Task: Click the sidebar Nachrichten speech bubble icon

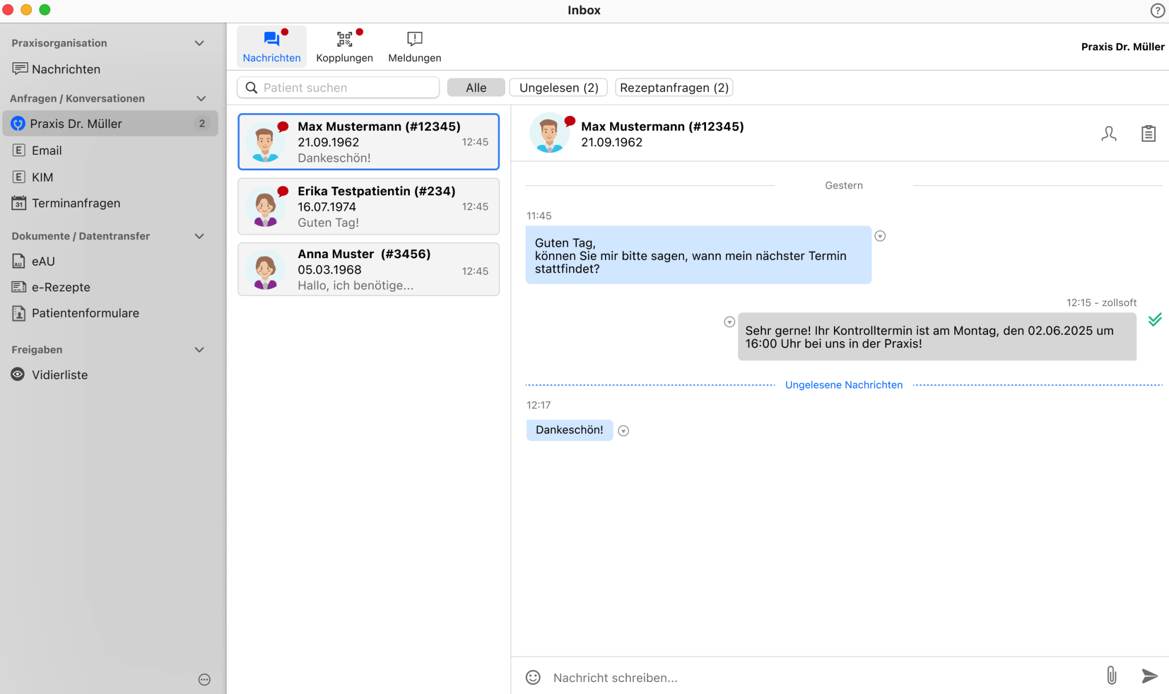Action: tap(19, 69)
